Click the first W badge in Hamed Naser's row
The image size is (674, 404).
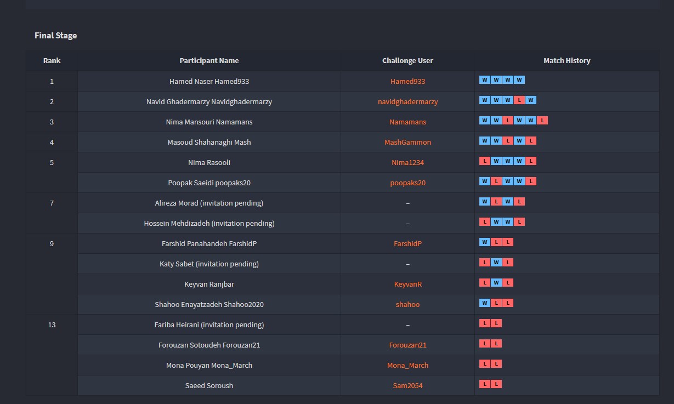pos(484,80)
